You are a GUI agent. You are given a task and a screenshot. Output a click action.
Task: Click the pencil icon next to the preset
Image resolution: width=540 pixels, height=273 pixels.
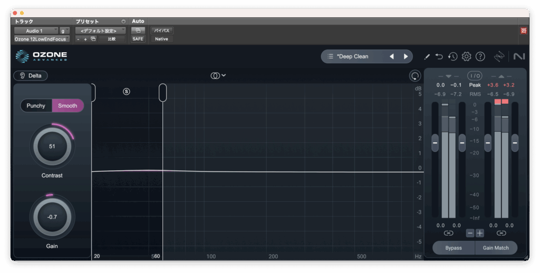point(427,56)
